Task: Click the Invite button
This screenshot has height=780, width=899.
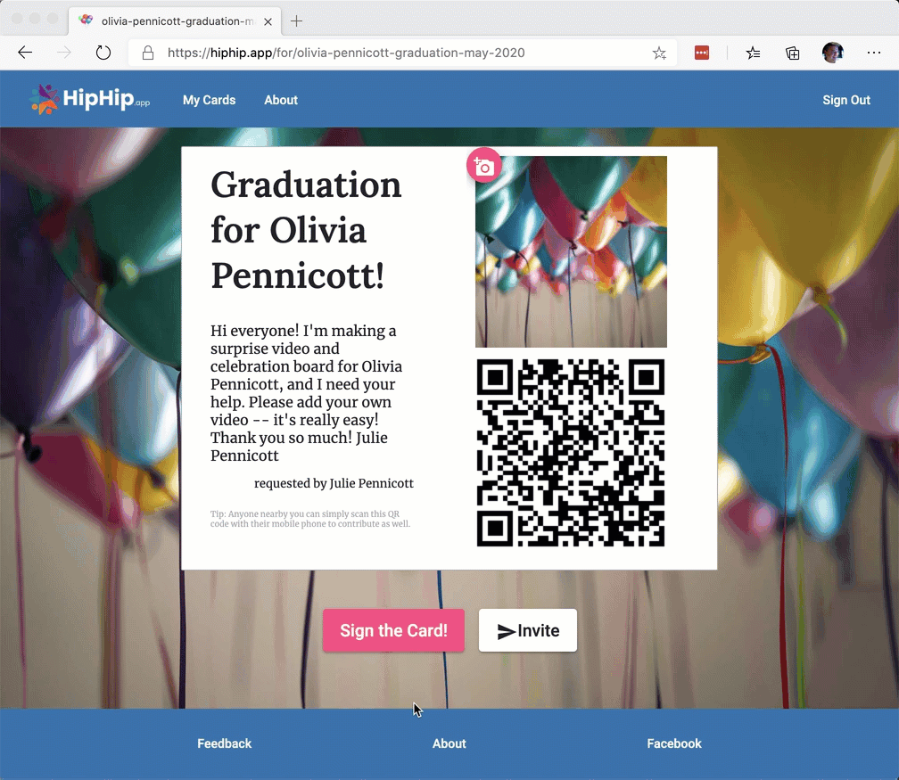Action: point(527,630)
